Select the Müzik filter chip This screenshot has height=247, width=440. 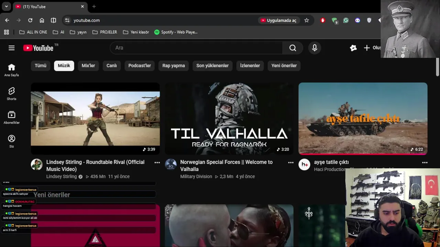pos(64,66)
